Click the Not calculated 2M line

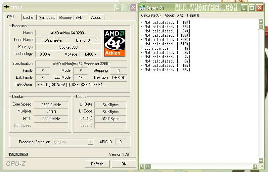click(165, 53)
